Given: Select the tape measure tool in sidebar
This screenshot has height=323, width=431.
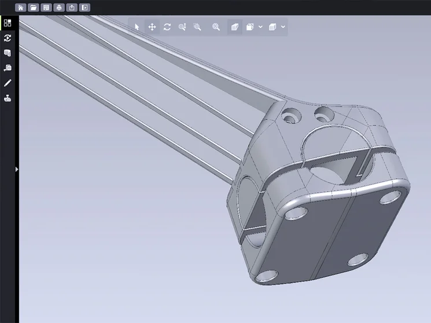Looking at the screenshot, I should point(8,68).
